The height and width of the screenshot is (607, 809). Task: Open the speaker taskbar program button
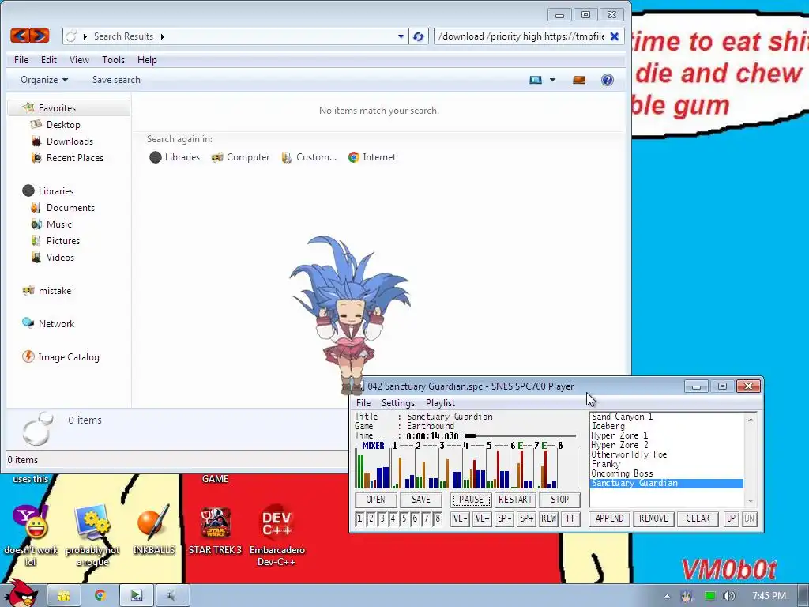(171, 596)
